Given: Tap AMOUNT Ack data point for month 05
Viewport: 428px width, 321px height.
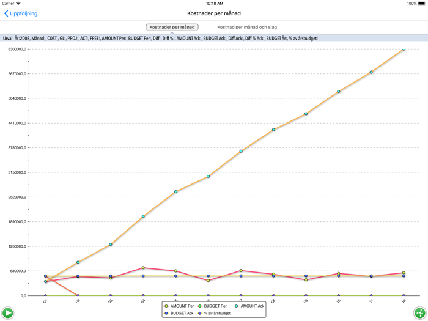Looking at the screenshot, I should click(175, 192).
